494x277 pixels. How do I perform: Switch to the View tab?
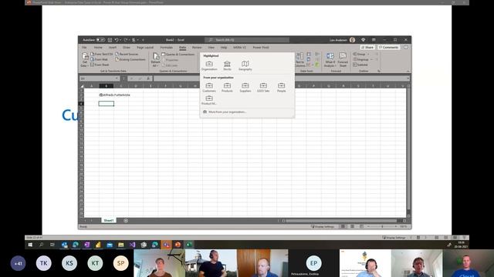pyautogui.click(x=211, y=48)
